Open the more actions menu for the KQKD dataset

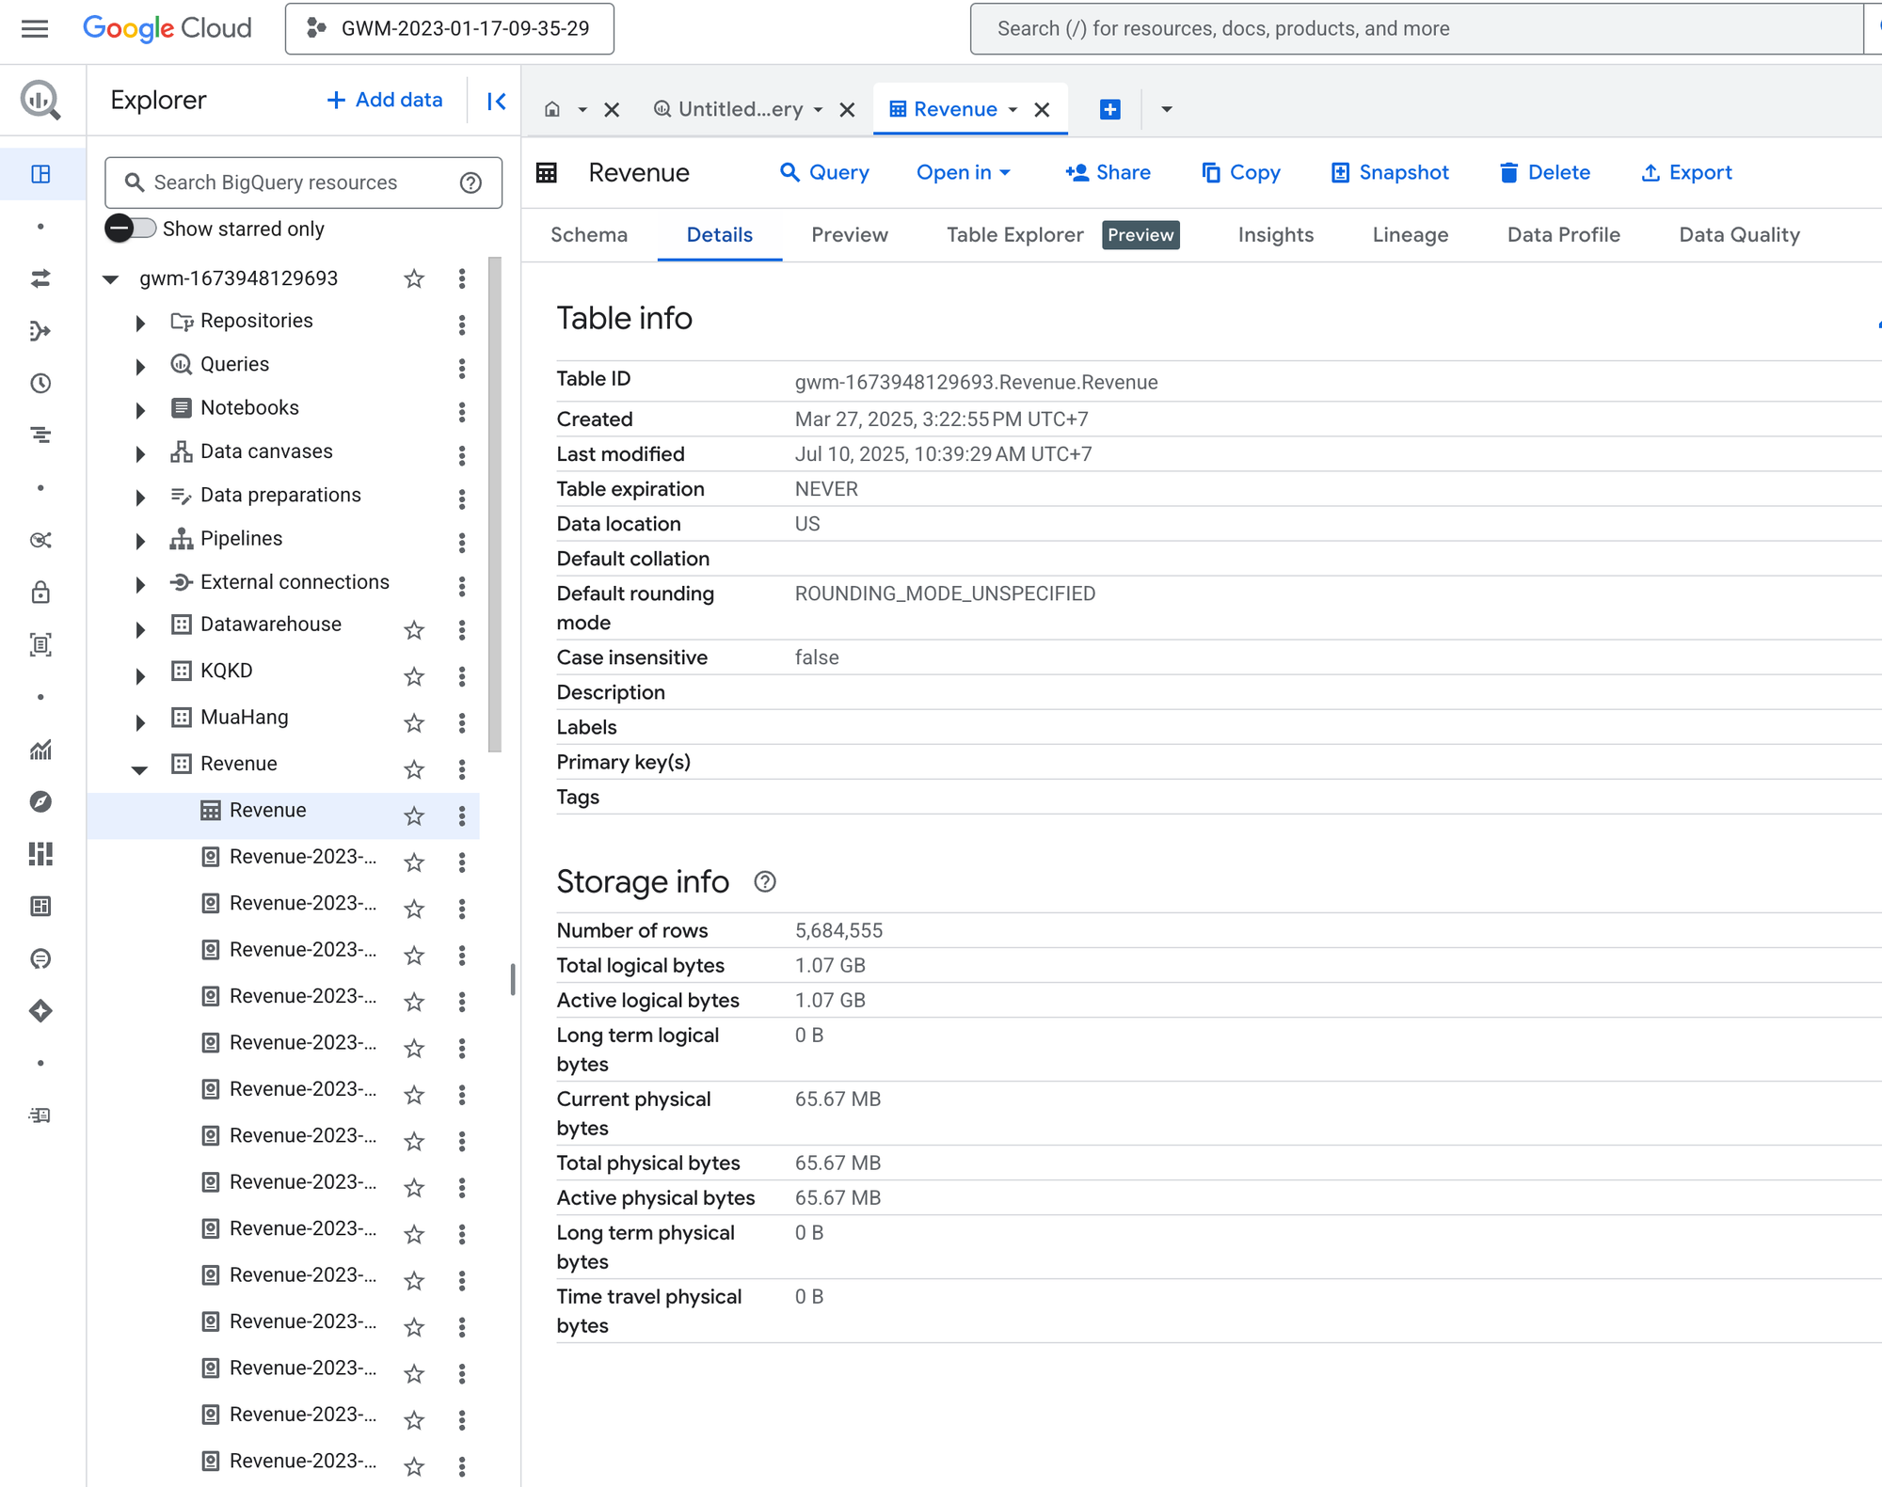point(461,675)
